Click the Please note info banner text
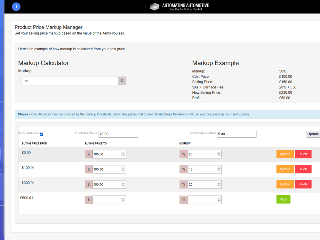 [134, 114]
